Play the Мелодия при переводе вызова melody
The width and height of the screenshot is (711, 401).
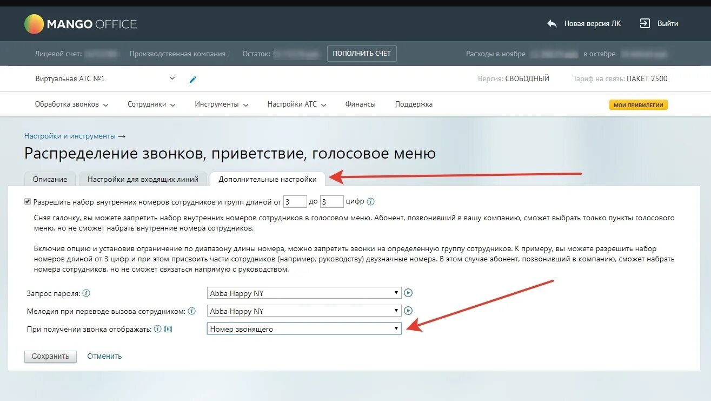[x=409, y=311]
